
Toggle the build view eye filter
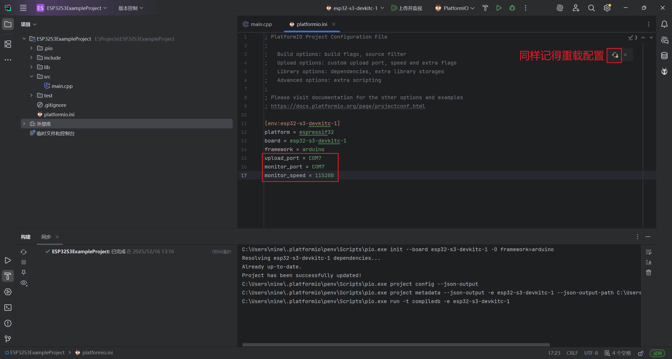[24, 283]
